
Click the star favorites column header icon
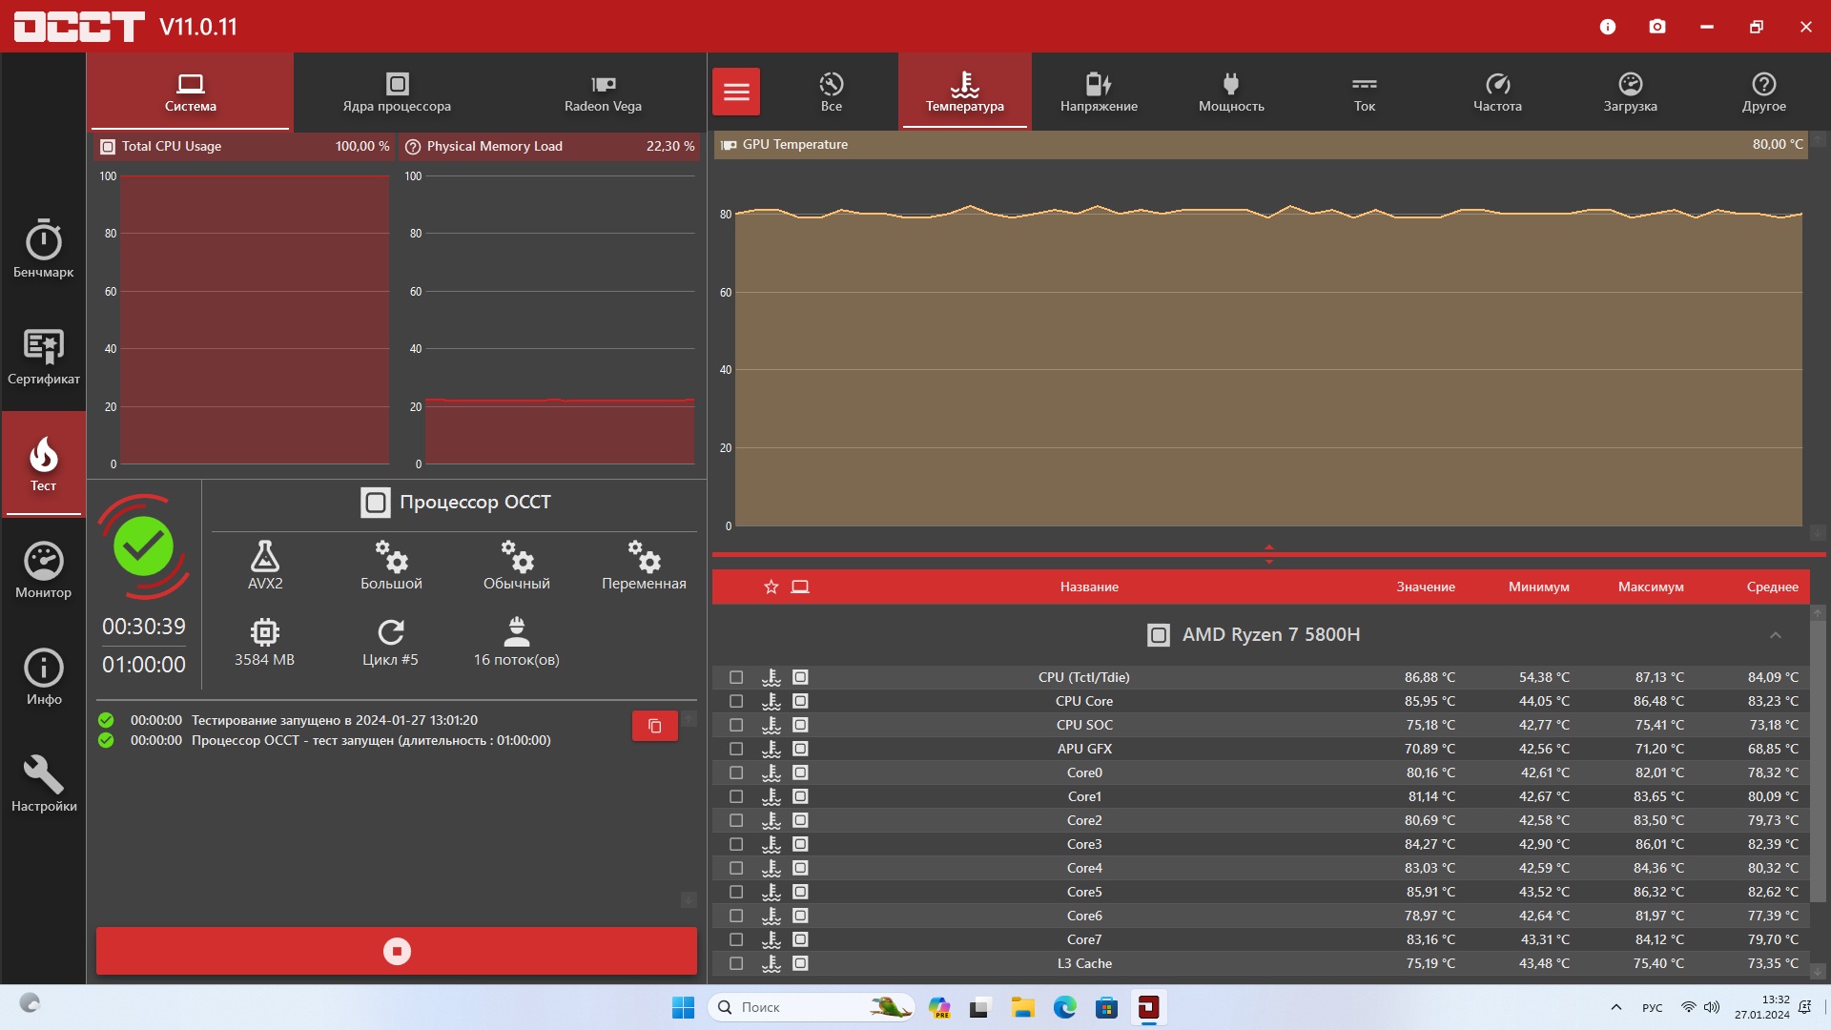tap(771, 587)
